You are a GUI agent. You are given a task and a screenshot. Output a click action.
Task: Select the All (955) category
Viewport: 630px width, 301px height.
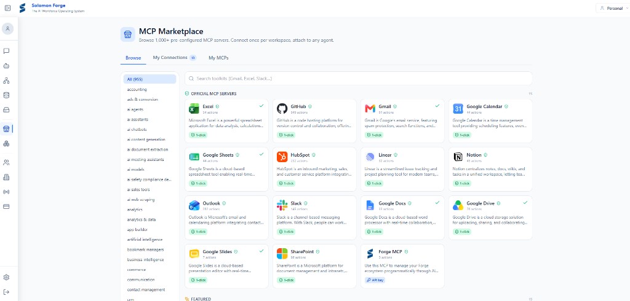click(x=150, y=79)
